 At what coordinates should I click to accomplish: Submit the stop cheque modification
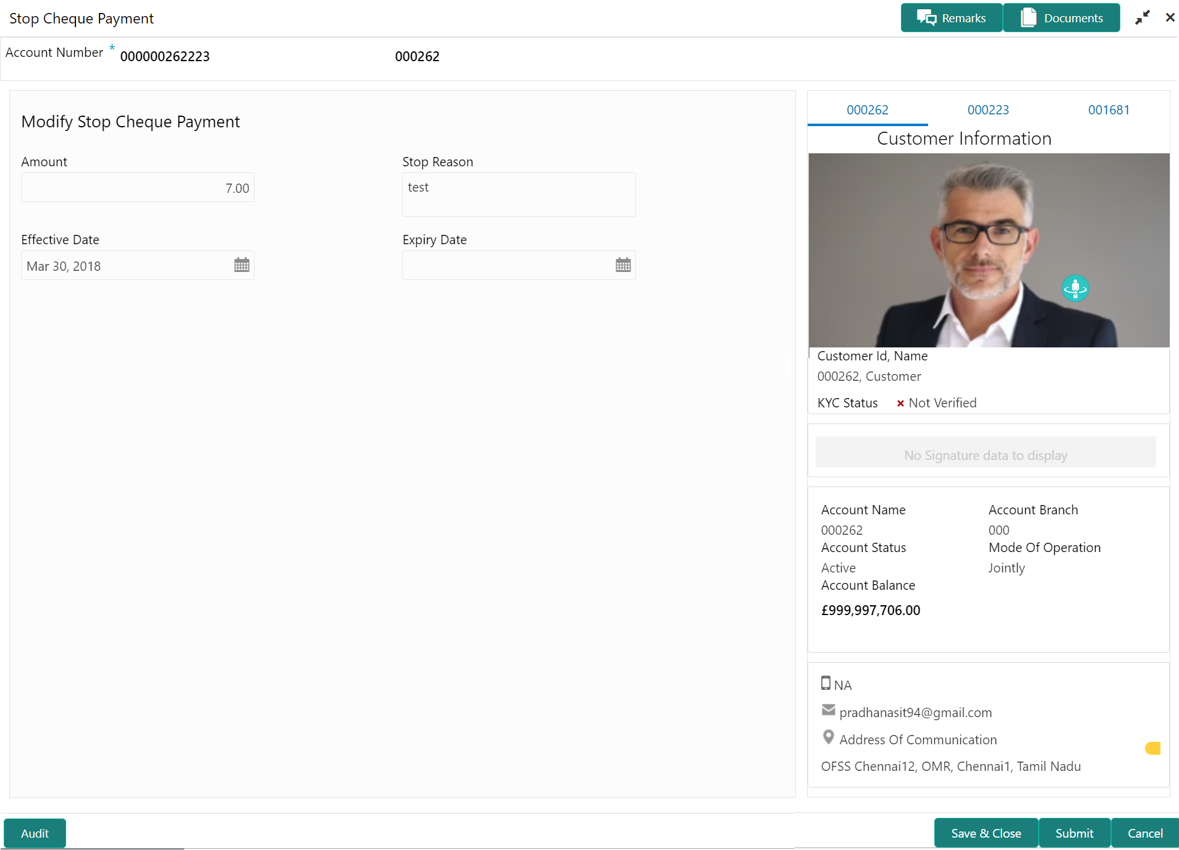click(1075, 833)
